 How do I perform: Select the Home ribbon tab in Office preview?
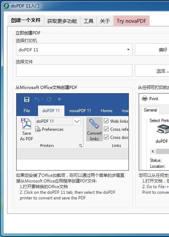point(107,111)
